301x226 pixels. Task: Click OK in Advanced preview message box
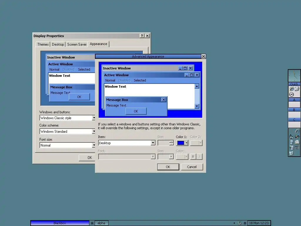click(136, 111)
